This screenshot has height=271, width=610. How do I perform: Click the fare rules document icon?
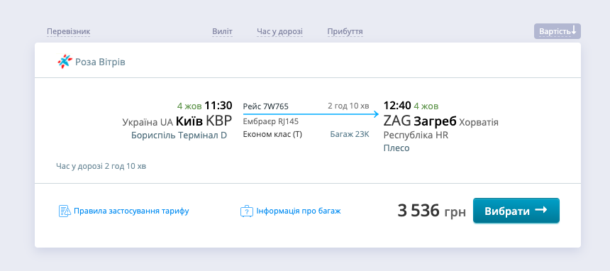tap(65, 211)
